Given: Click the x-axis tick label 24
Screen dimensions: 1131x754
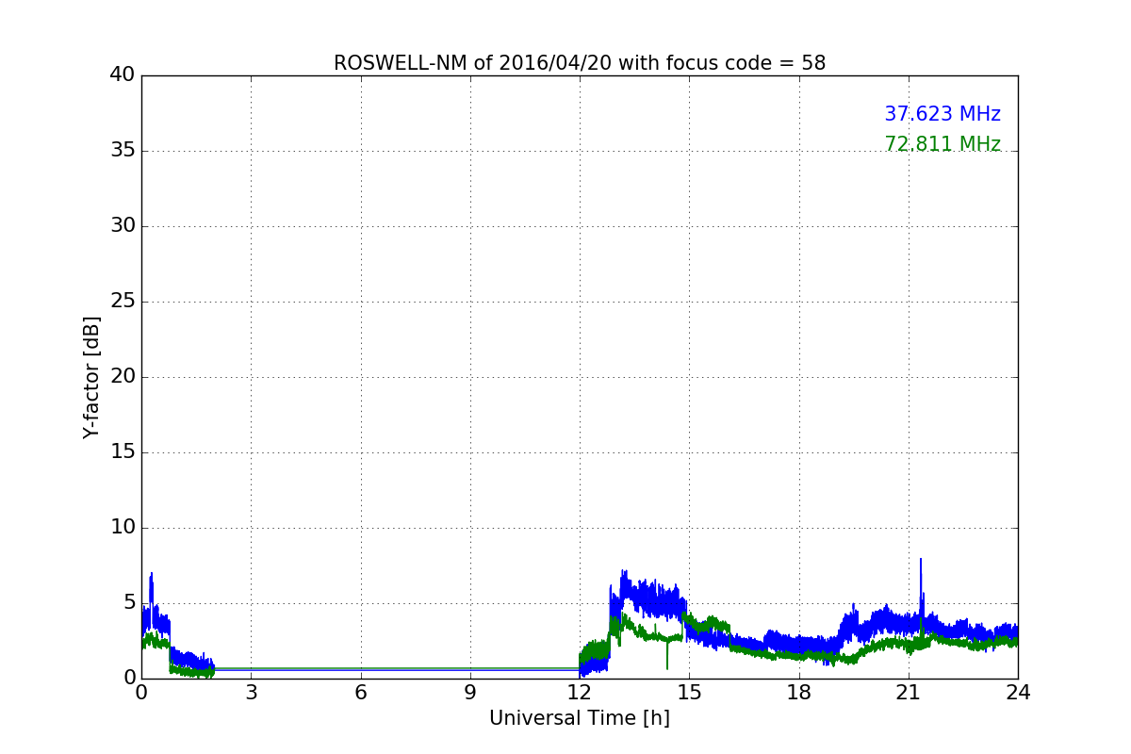Looking at the screenshot, I should click(x=1018, y=693).
